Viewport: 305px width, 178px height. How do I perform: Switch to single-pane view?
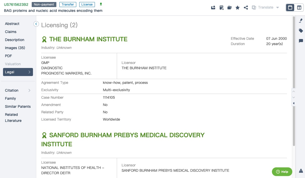point(290,8)
